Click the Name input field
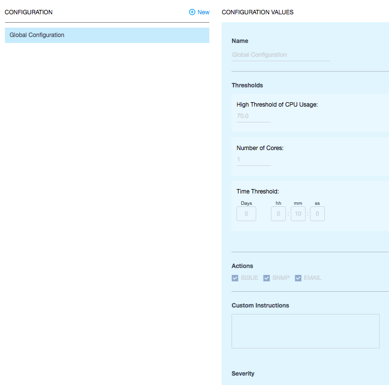The width and height of the screenshot is (389, 385). pos(280,55)
